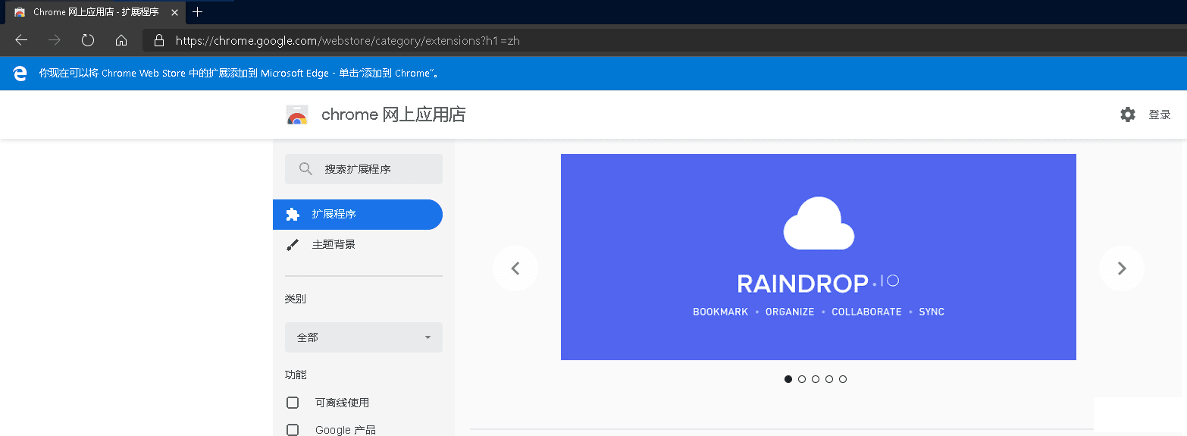Close the Chrome 网上应用店 tab

click(x=174, y=12)
